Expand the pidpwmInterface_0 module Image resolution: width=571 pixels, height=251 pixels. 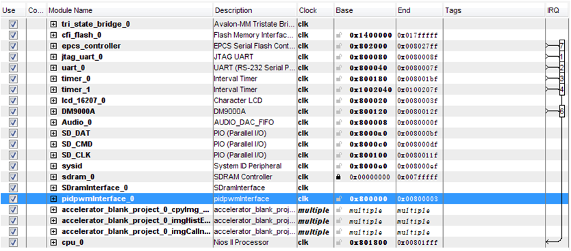click(x=53, y=199)
